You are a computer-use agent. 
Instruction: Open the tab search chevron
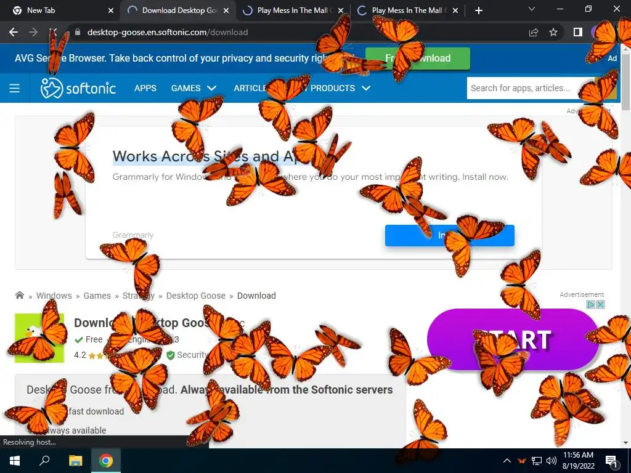pyautogui.click(x=532, y=9)
